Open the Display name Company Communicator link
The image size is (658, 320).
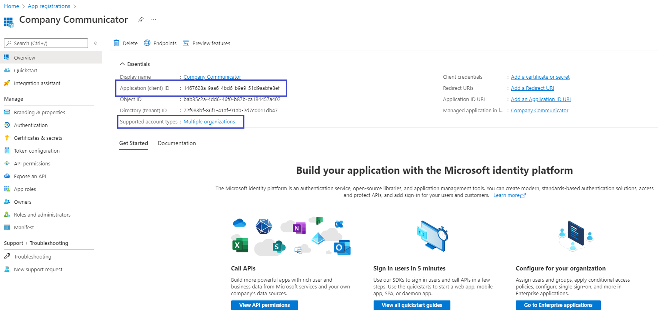point(212,77)
